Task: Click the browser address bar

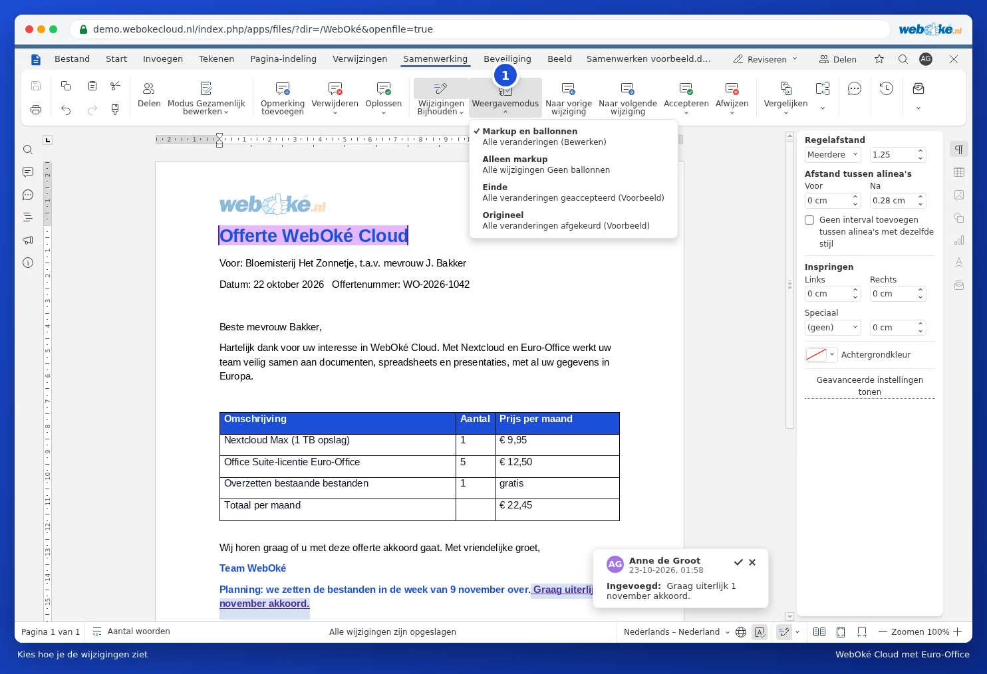Action: coord(480,29)
